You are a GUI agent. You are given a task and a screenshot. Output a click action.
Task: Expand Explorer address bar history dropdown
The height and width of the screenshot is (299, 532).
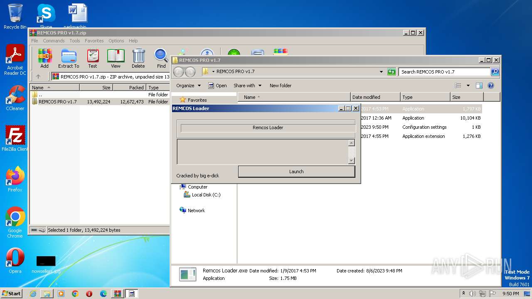tap(382, 72)
